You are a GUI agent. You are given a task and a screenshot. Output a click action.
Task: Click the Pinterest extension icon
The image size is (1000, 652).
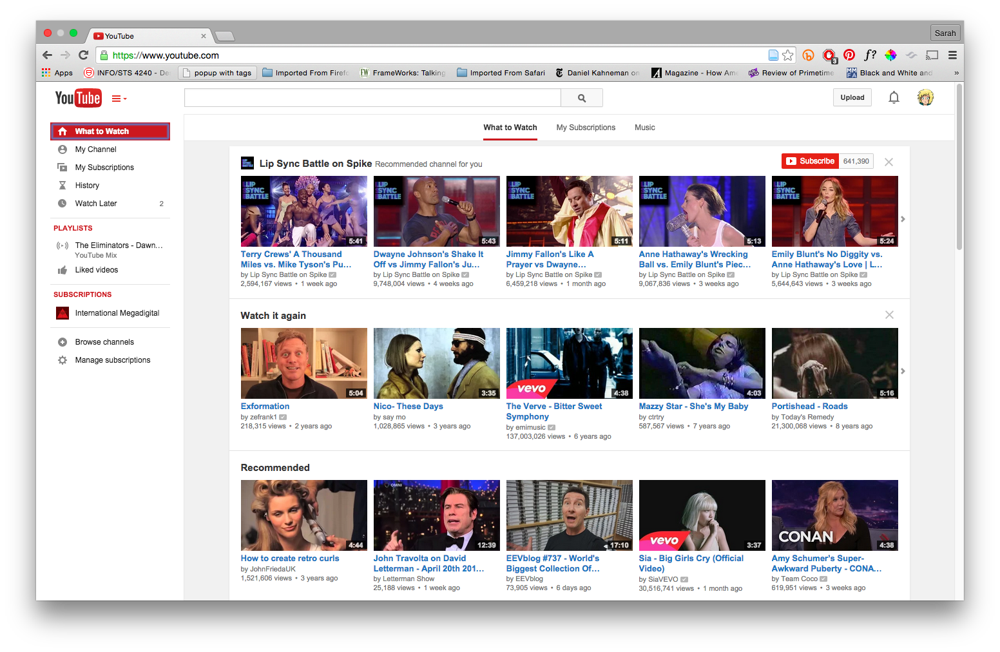849,55
